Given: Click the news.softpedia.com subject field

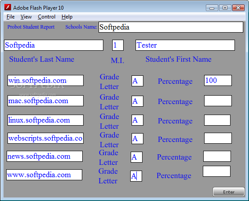Looking at the screenshot, I should (x=44, y=156).
